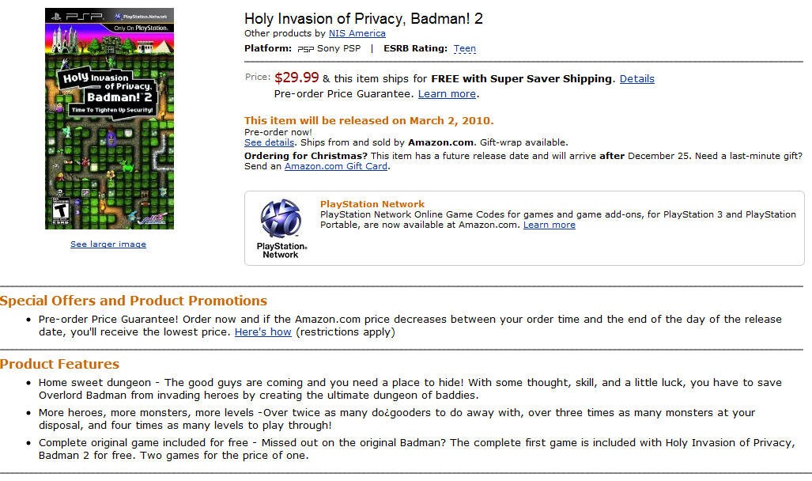Open the Here's how restrictions link
Image resolution: width=812 pixels, height=481 pixels.
pyautogui.click(x=263, y=332)
